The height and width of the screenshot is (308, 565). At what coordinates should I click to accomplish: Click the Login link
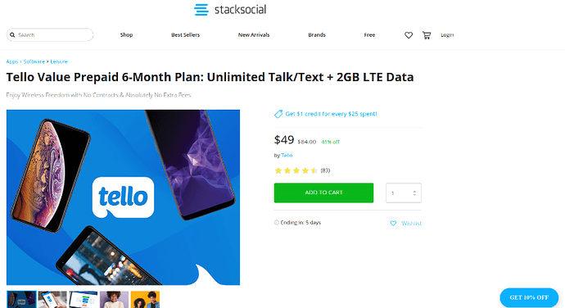[x=447, y=35]
